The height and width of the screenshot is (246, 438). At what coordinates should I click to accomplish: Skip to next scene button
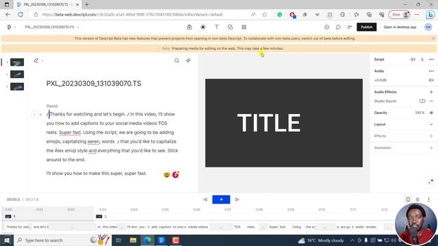pyautogui.click(x=237, y=200)
